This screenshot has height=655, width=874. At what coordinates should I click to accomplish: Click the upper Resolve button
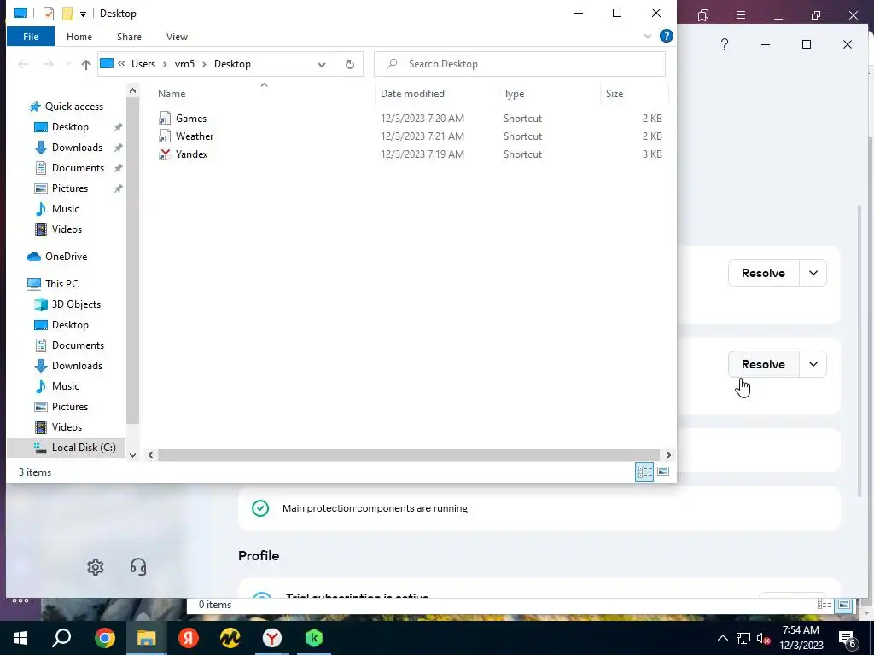pyautogui.click(x=763, y=273)
